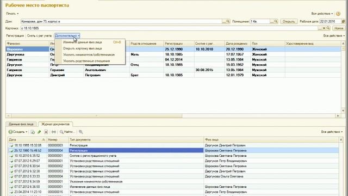Click the Снять с рег учета command
The width and height of the screenshot is (348, 196).
[x=39, y=35]
